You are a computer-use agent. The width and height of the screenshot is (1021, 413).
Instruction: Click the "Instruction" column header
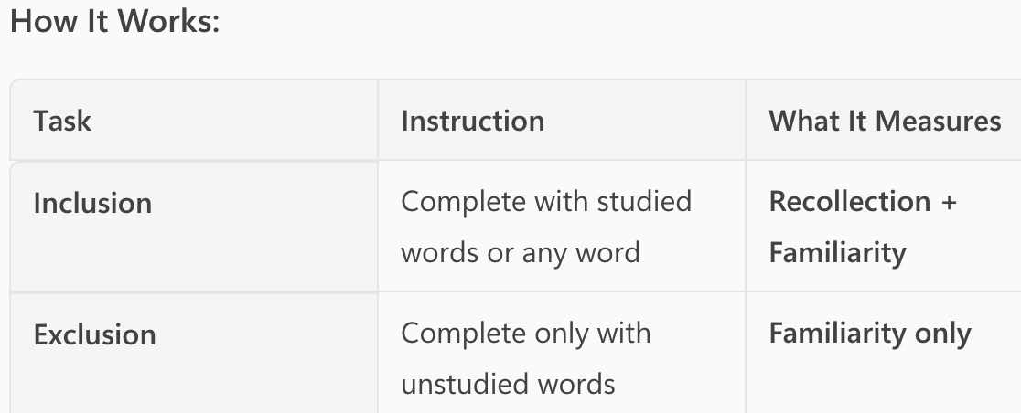pyautogui.click(x=472, y=121)
